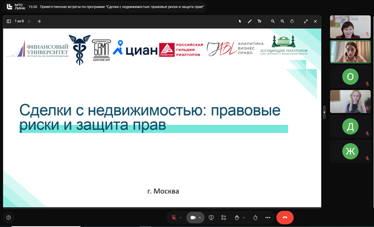The height and width of the screenshot is (227, 374).
Task: Go to the previous slide arrow
Action: click(30, 21)
